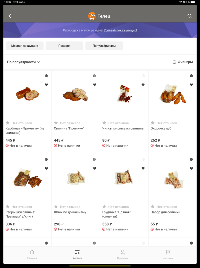Viewport: 200px width, 268px height.
Task: Go to the Главная home tab
Action: [x=32, y=254]
